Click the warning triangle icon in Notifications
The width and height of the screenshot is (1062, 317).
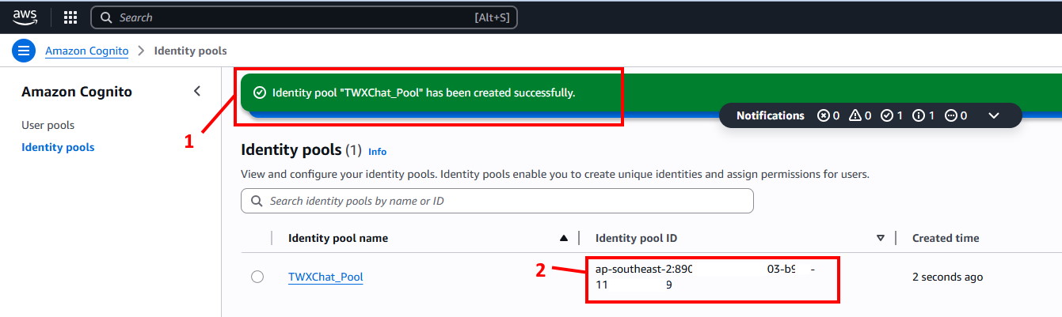[x=855, y=115]
